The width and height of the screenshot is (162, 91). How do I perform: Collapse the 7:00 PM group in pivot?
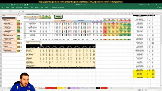coord(2,19)
